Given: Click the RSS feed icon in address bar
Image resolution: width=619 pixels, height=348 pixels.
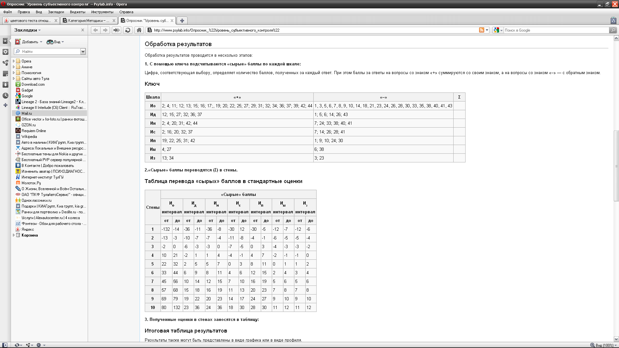Looking at the screenshot, I should pos(481,30).
